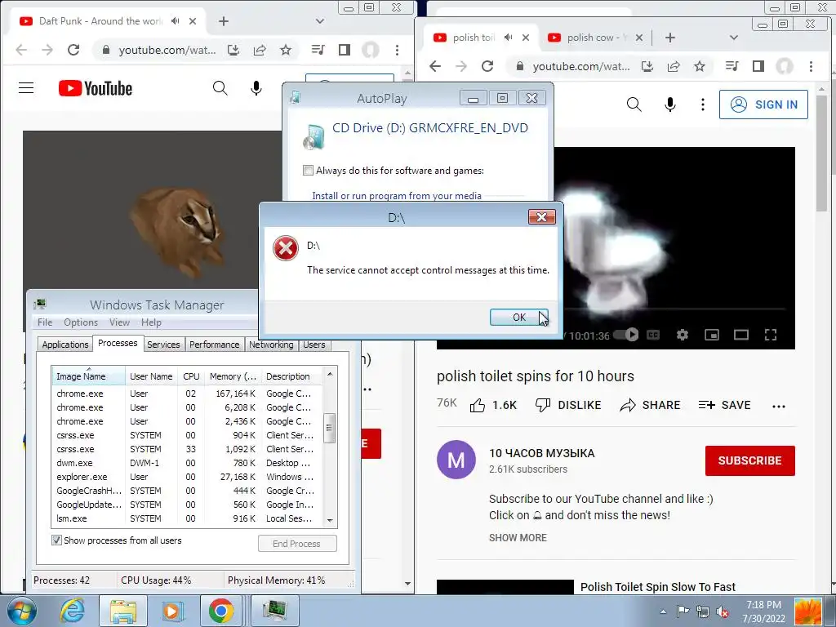This screenshot has width=836, height=627.
Task: Switch to Applications tab in Task Manager
Action: click(65, 345)
